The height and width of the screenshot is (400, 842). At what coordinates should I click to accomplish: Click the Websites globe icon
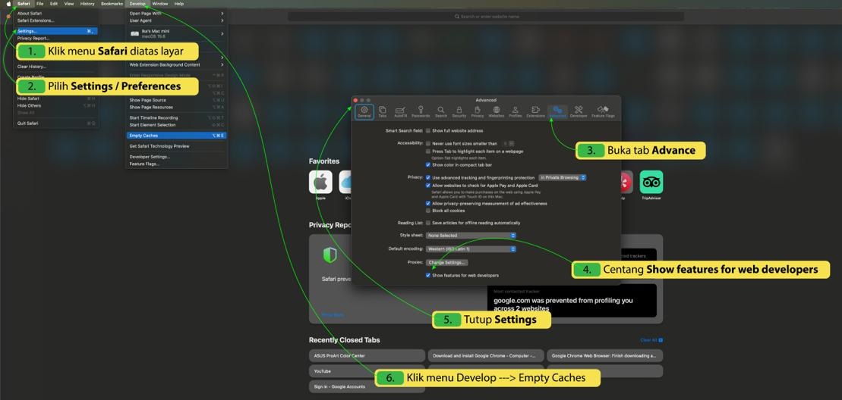coord(497,111)
